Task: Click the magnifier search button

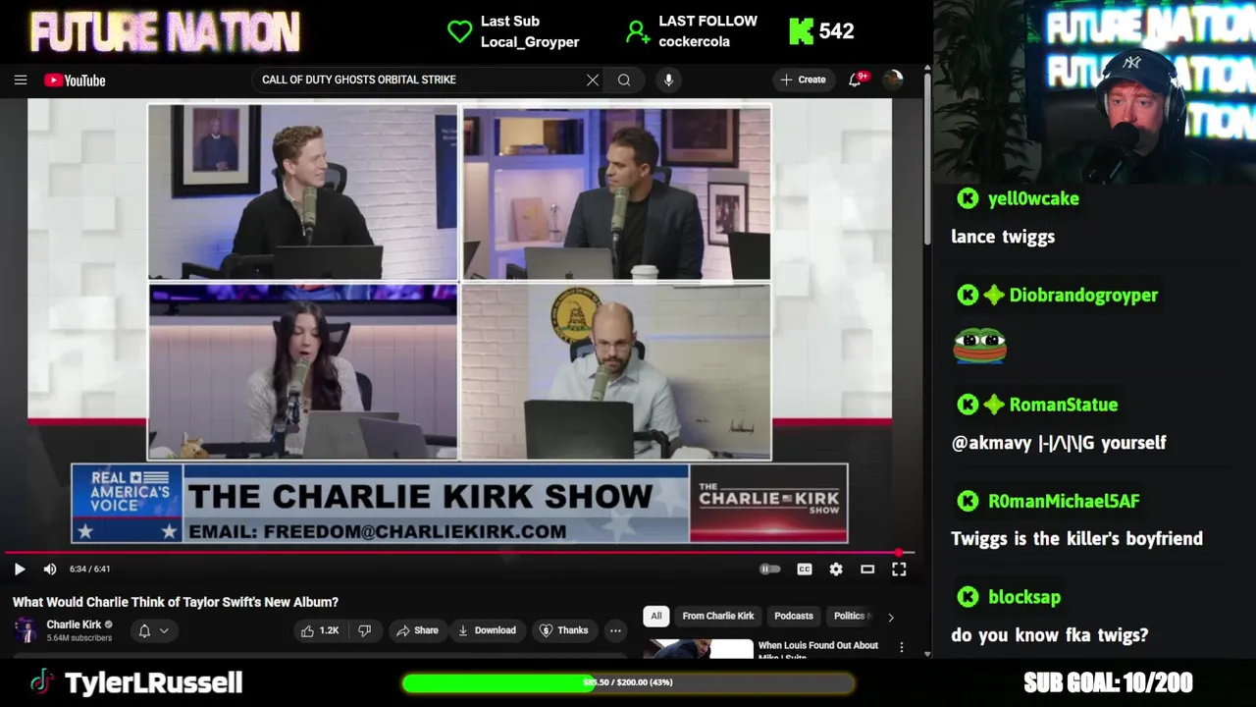Action: point(624,80)
